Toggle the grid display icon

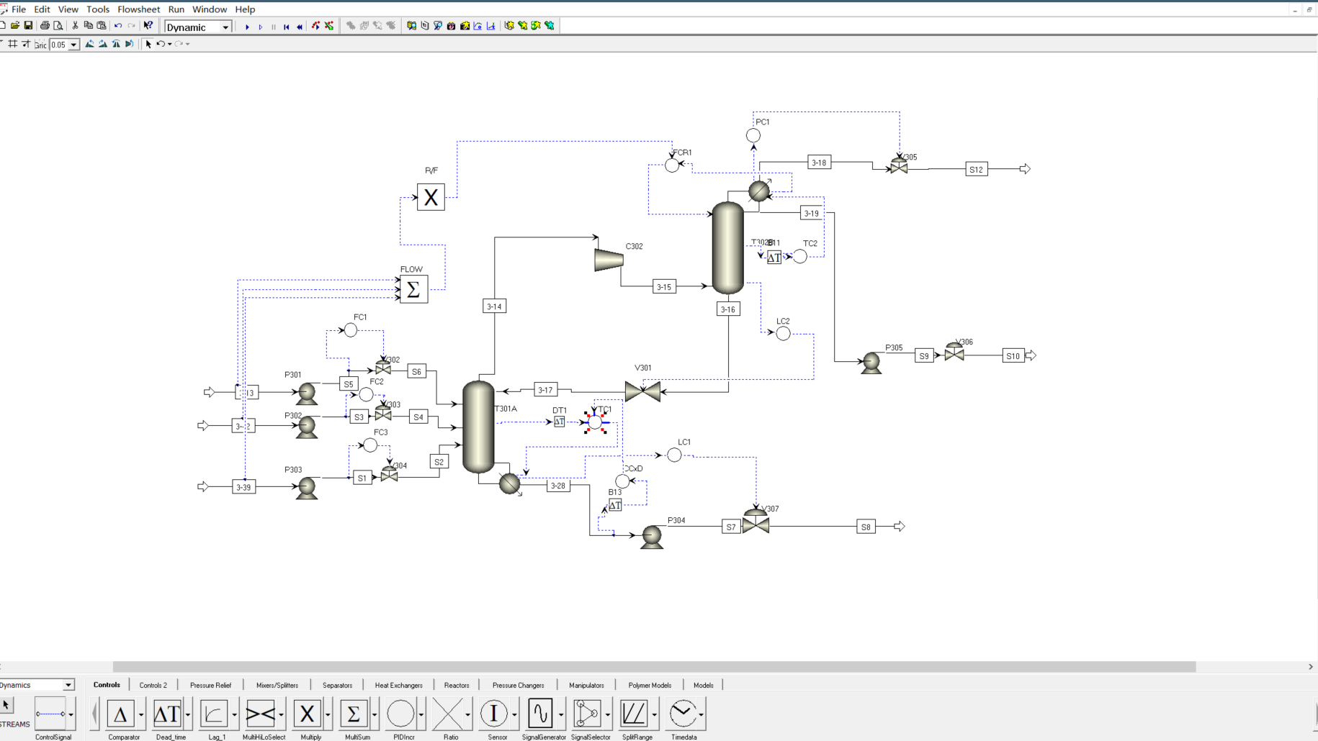[x=13, y=44]
